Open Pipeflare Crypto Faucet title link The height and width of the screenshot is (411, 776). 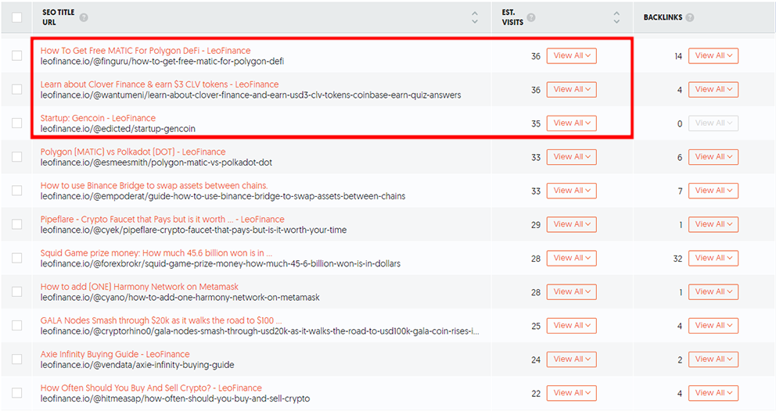pos(163,219)
